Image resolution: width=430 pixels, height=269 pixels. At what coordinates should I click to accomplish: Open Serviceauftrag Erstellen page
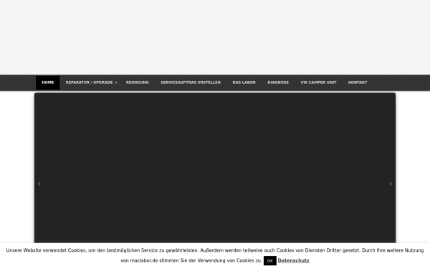[x=191, y=82]
